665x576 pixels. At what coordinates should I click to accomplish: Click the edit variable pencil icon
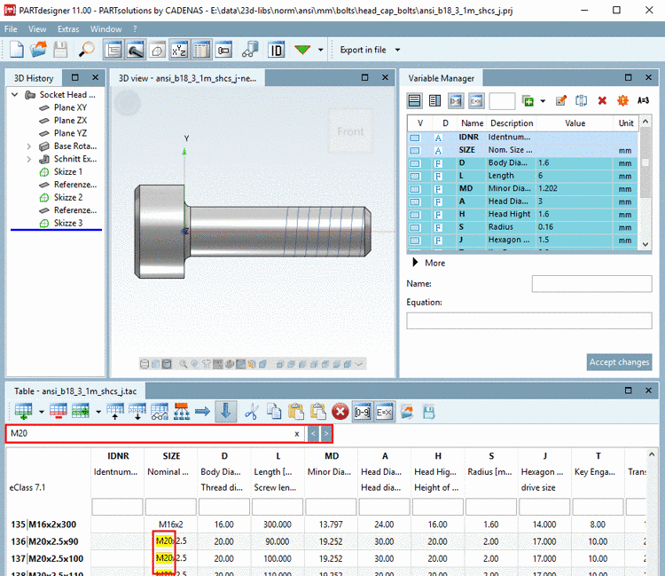point(560,101)
